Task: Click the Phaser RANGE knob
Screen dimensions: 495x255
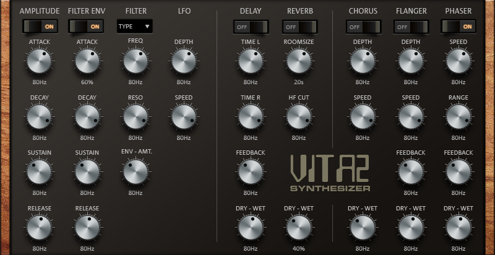Action: pos(458,116)
